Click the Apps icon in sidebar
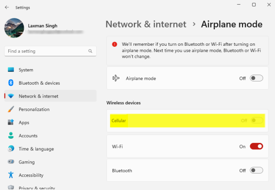The height and width of the screenshot is (190, 275). click(x=11, y=123)
